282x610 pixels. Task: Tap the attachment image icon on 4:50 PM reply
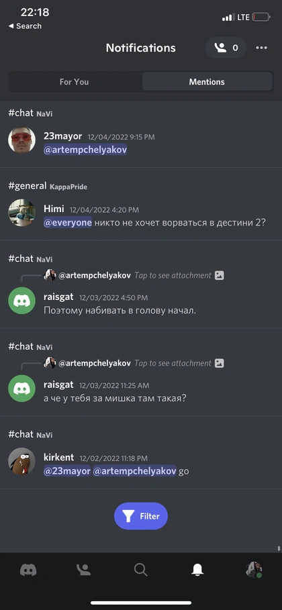pos(220,275)
